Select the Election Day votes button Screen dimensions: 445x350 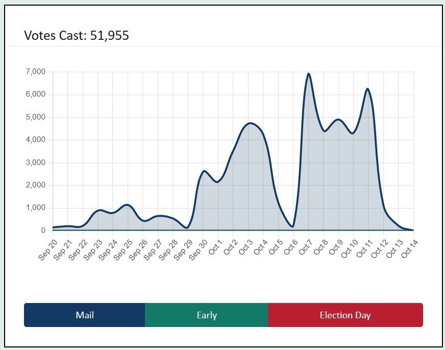[x=345, y=315]
